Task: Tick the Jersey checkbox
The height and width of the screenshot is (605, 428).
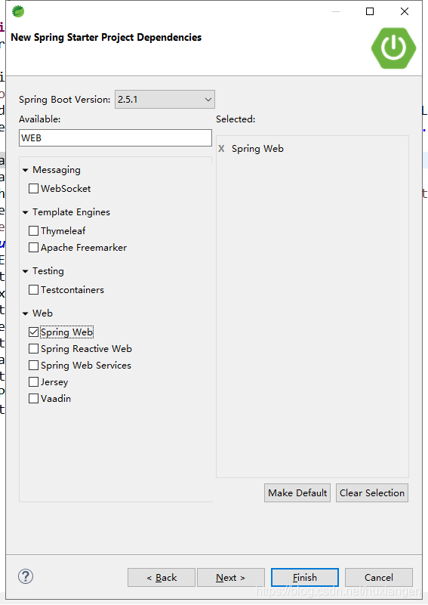Action: (33, 382)
